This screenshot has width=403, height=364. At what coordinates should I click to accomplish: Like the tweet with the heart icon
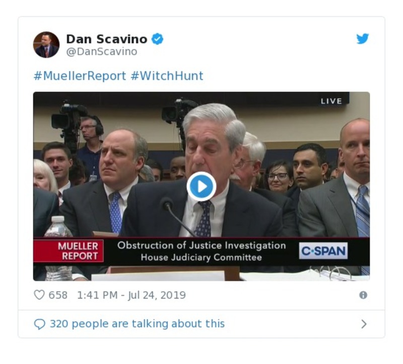[x=39, y=295]
